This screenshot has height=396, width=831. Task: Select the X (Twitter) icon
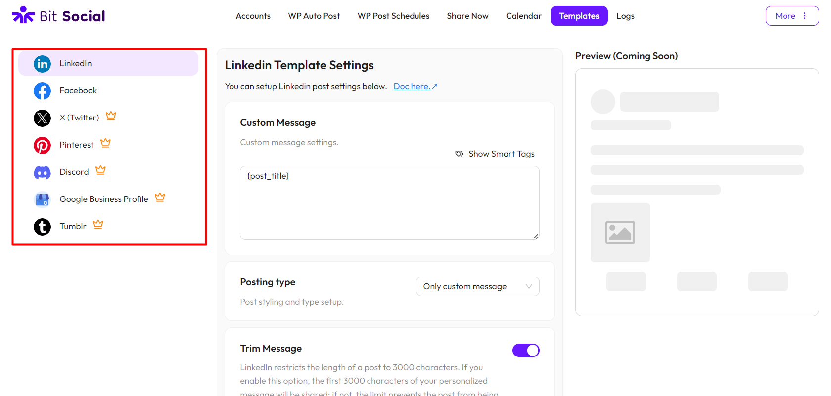(42, 118)
